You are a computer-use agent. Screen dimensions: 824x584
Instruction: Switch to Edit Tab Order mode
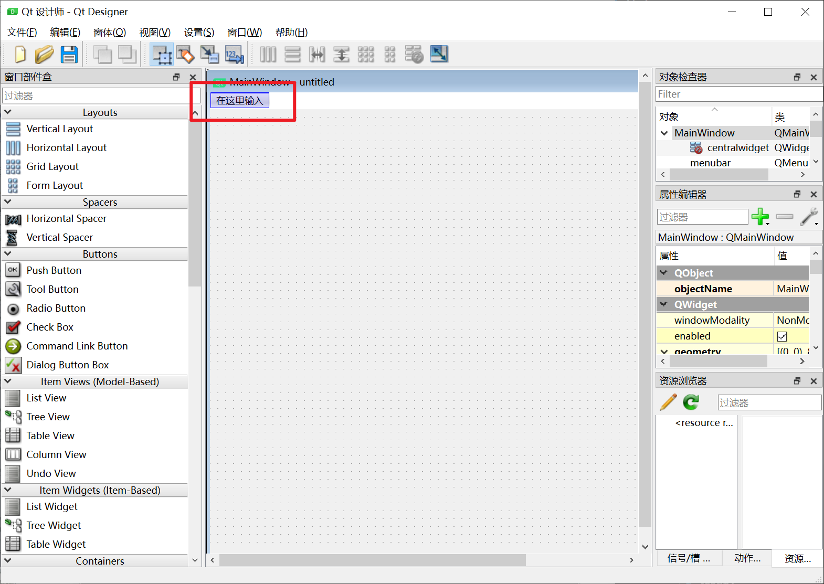[234, 55]
